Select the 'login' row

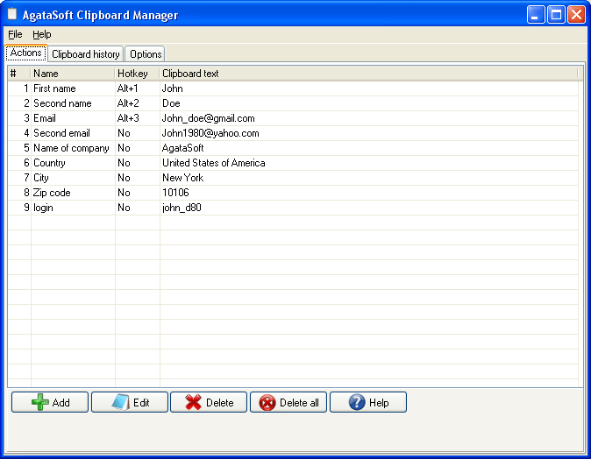pos(293,208)
